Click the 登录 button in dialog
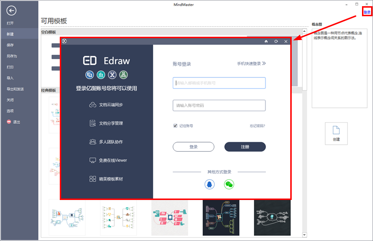Screen dimensions: 373x241 [x=193, y=147]
